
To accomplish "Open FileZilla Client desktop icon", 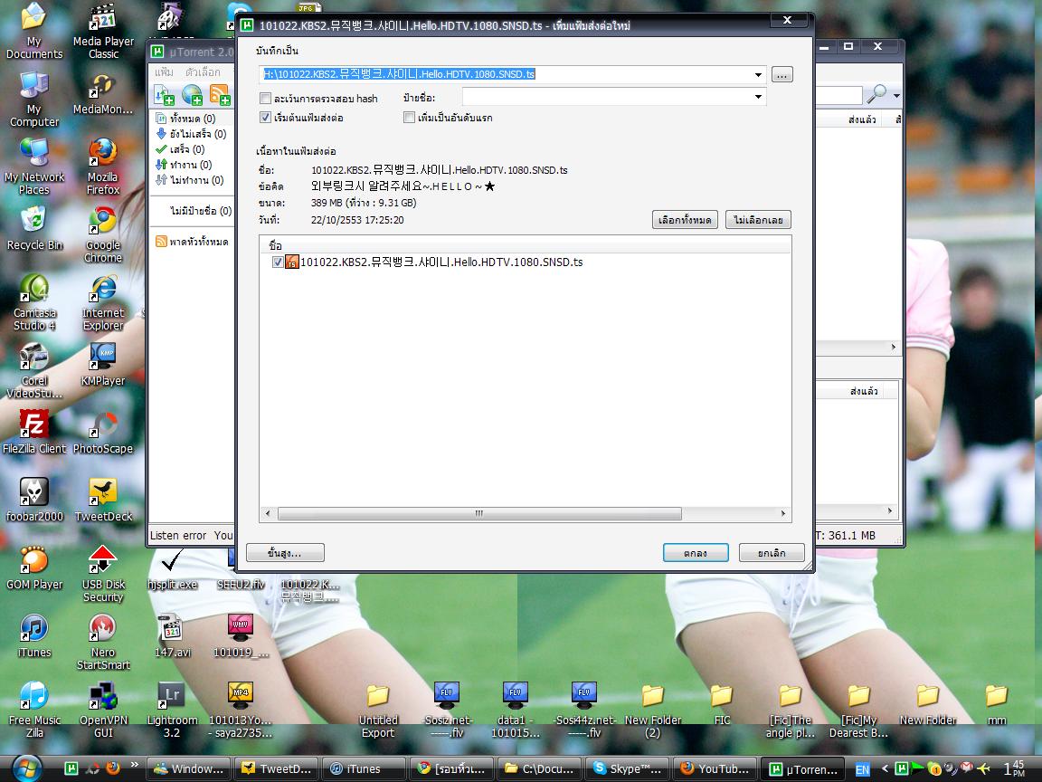I will [33, 433].
